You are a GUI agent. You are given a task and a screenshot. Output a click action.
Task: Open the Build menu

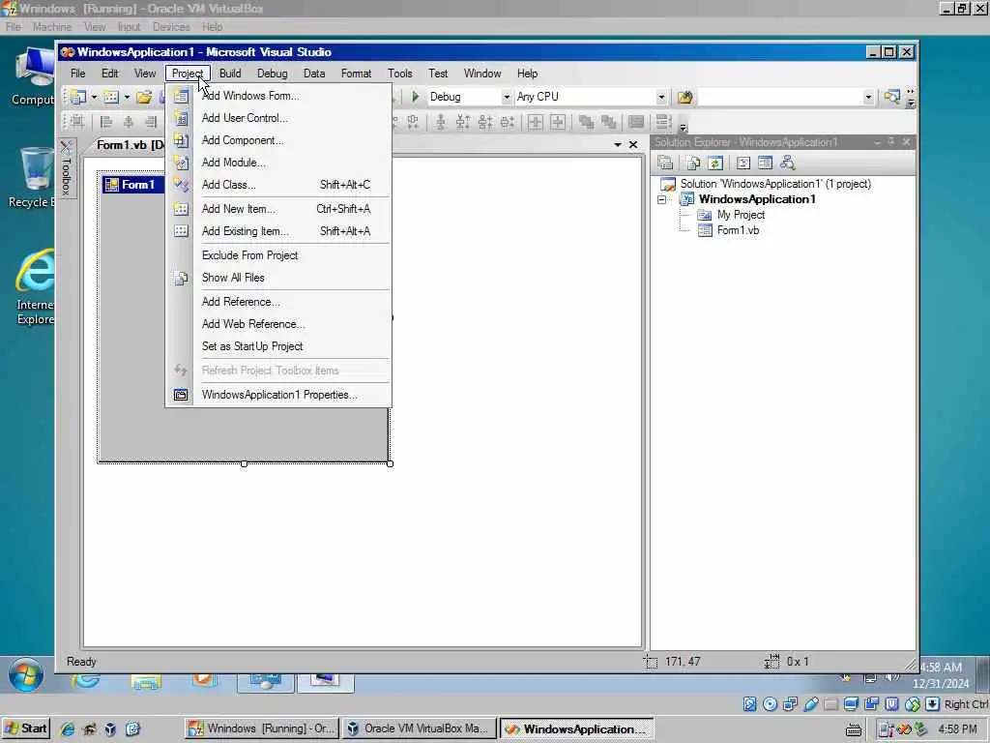tap(230, 74)
